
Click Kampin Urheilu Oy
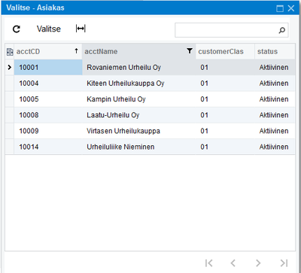pyautogui.click(x=116, y=99)
